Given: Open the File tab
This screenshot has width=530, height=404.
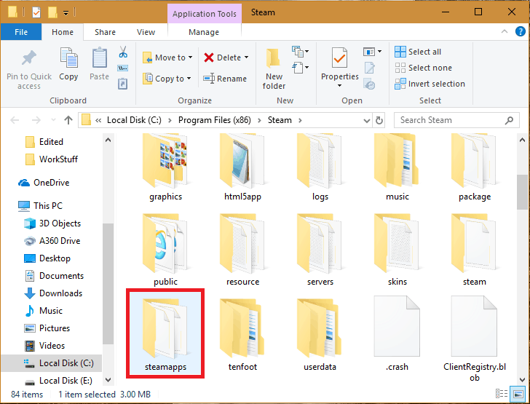Looking at the screenshot, I should click(21, 32).
